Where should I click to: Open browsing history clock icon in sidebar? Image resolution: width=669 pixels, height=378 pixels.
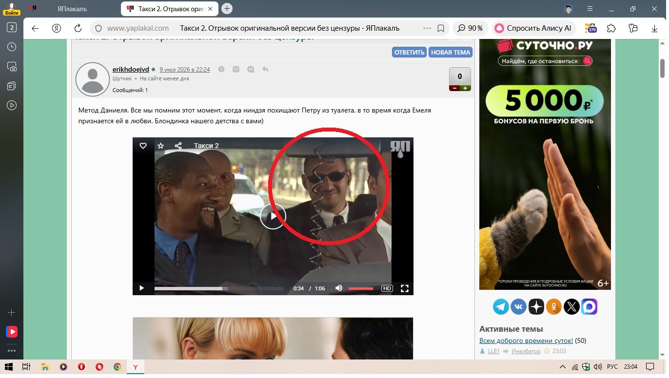coord(12,47)
